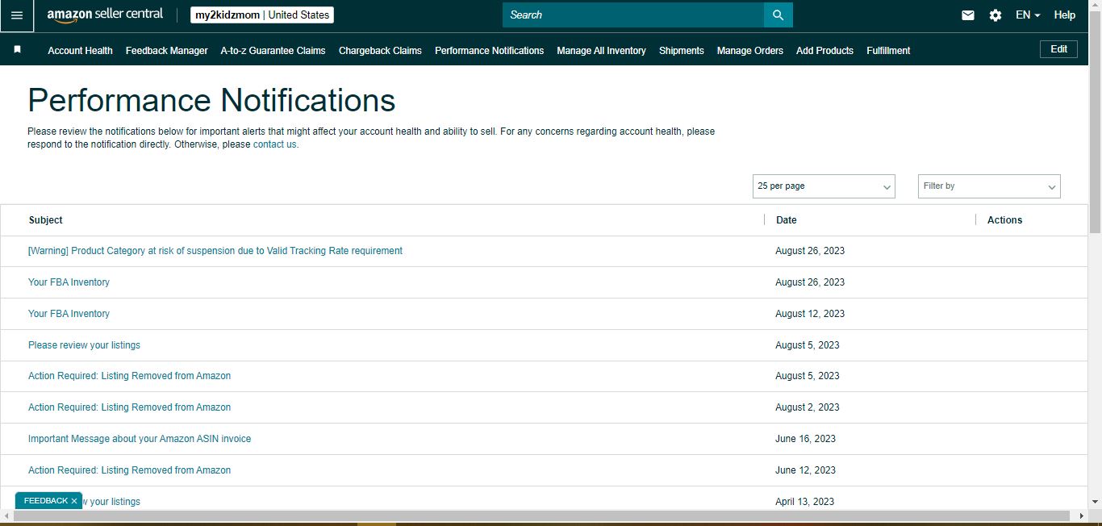Click the Amazon Seller Central logo
This screenshot has height=526, width=1102.
(105, 15)
